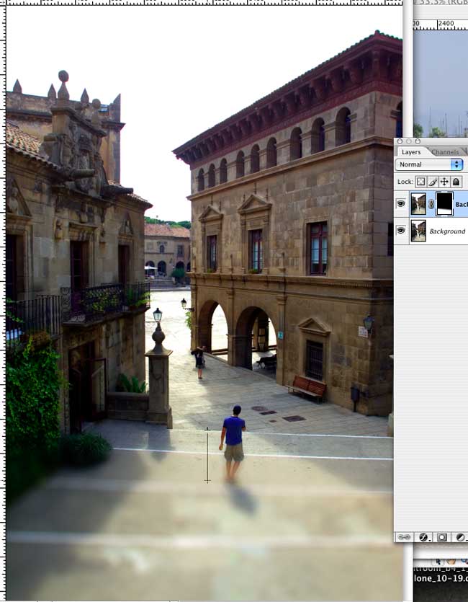
Task: Select the Background layer by its name
Action: [x=447, y=231]
